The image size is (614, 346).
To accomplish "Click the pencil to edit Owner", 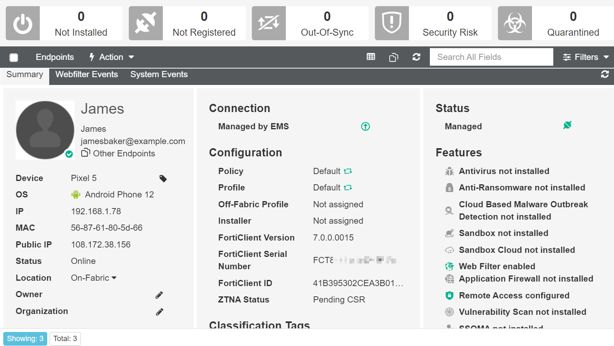I will pyautogui.click(x=159, y=295).
